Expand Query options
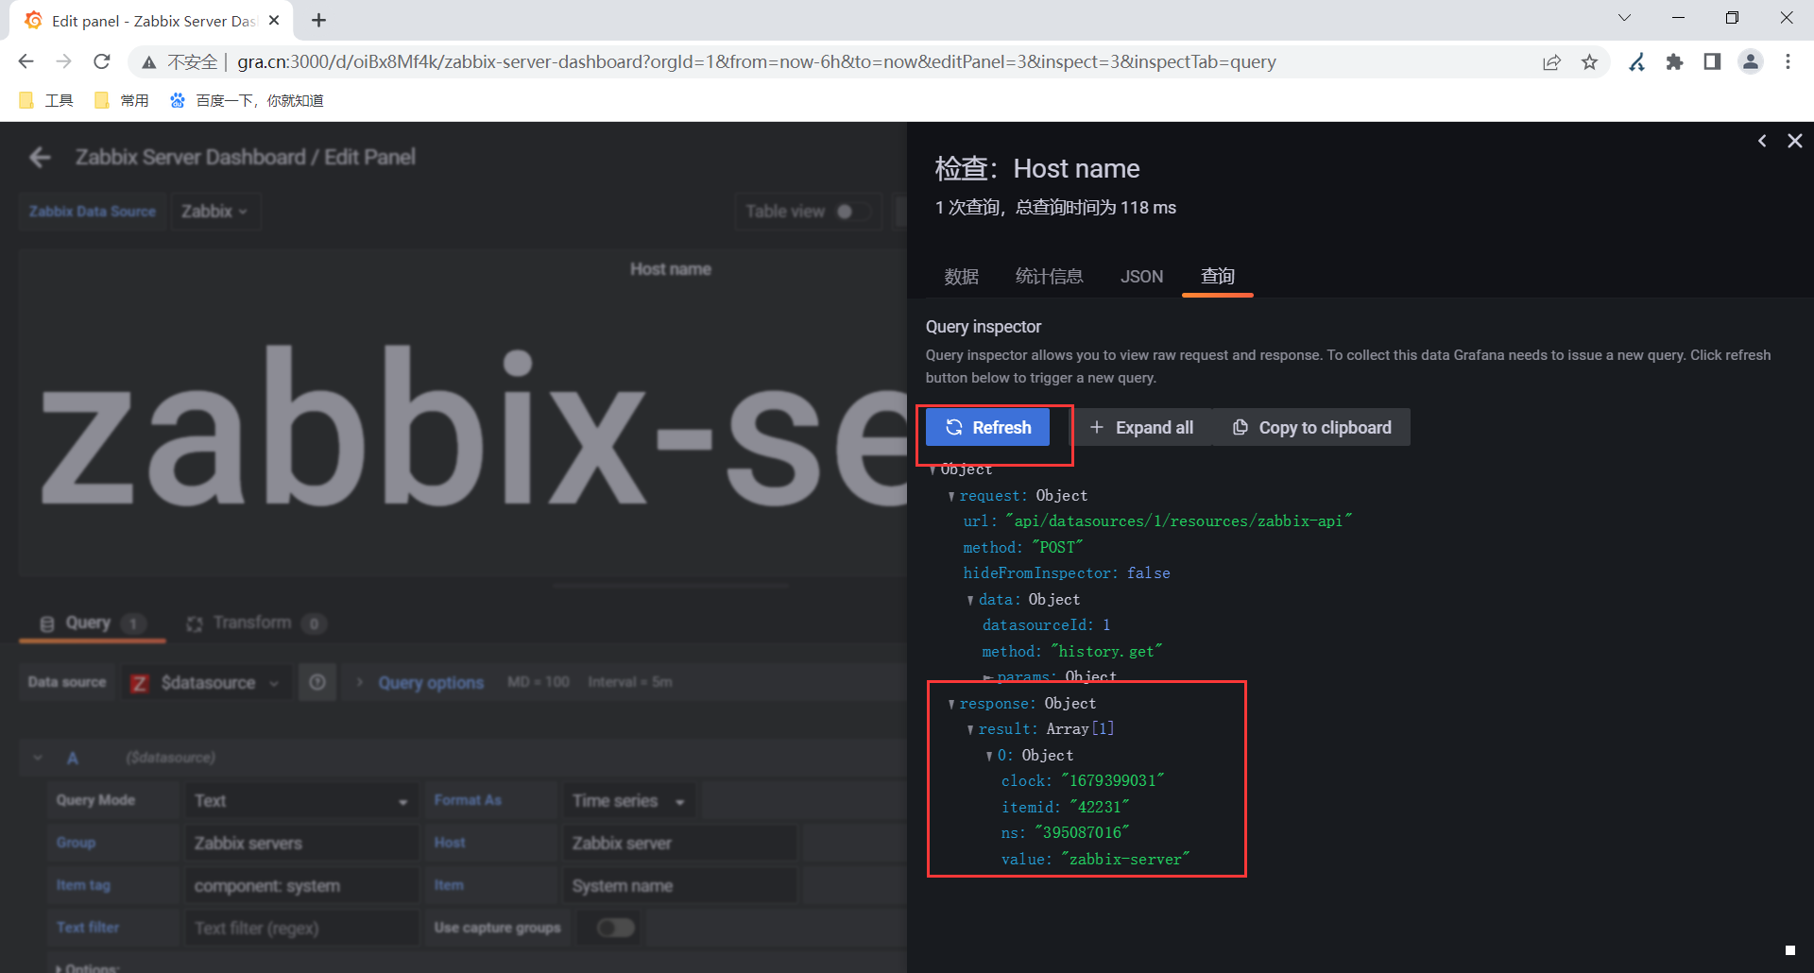 (x=431, y=683)
